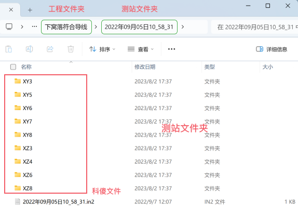Minimize the Explorer window
This screenshot has width=298, height=216.
point(248,6)
